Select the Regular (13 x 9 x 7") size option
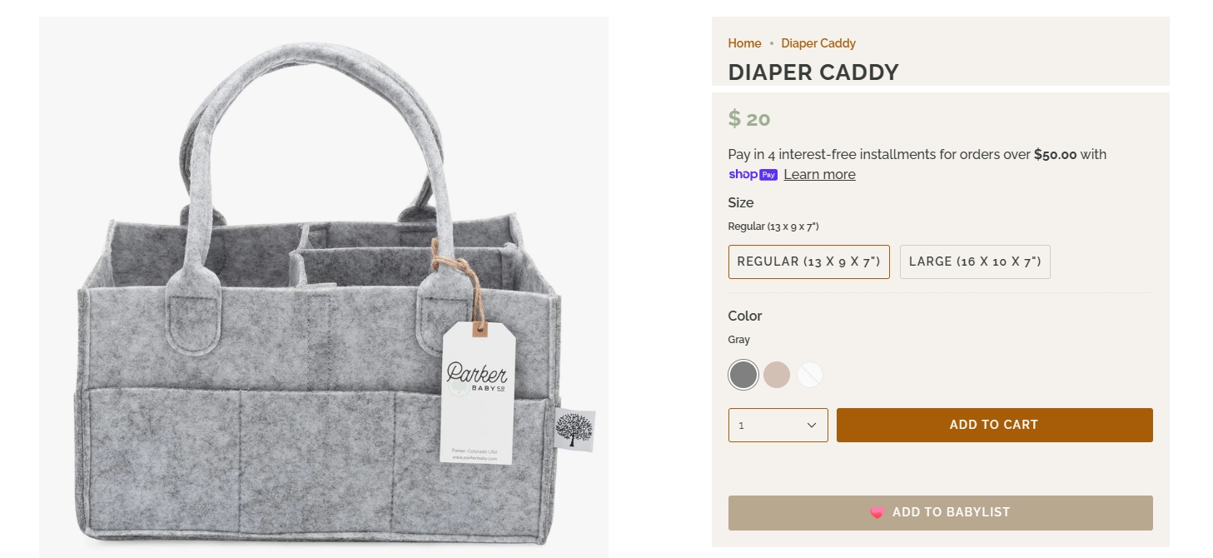Image resolution: width=1213 pixels, height=558 pixels. click(x=808, y=262)
